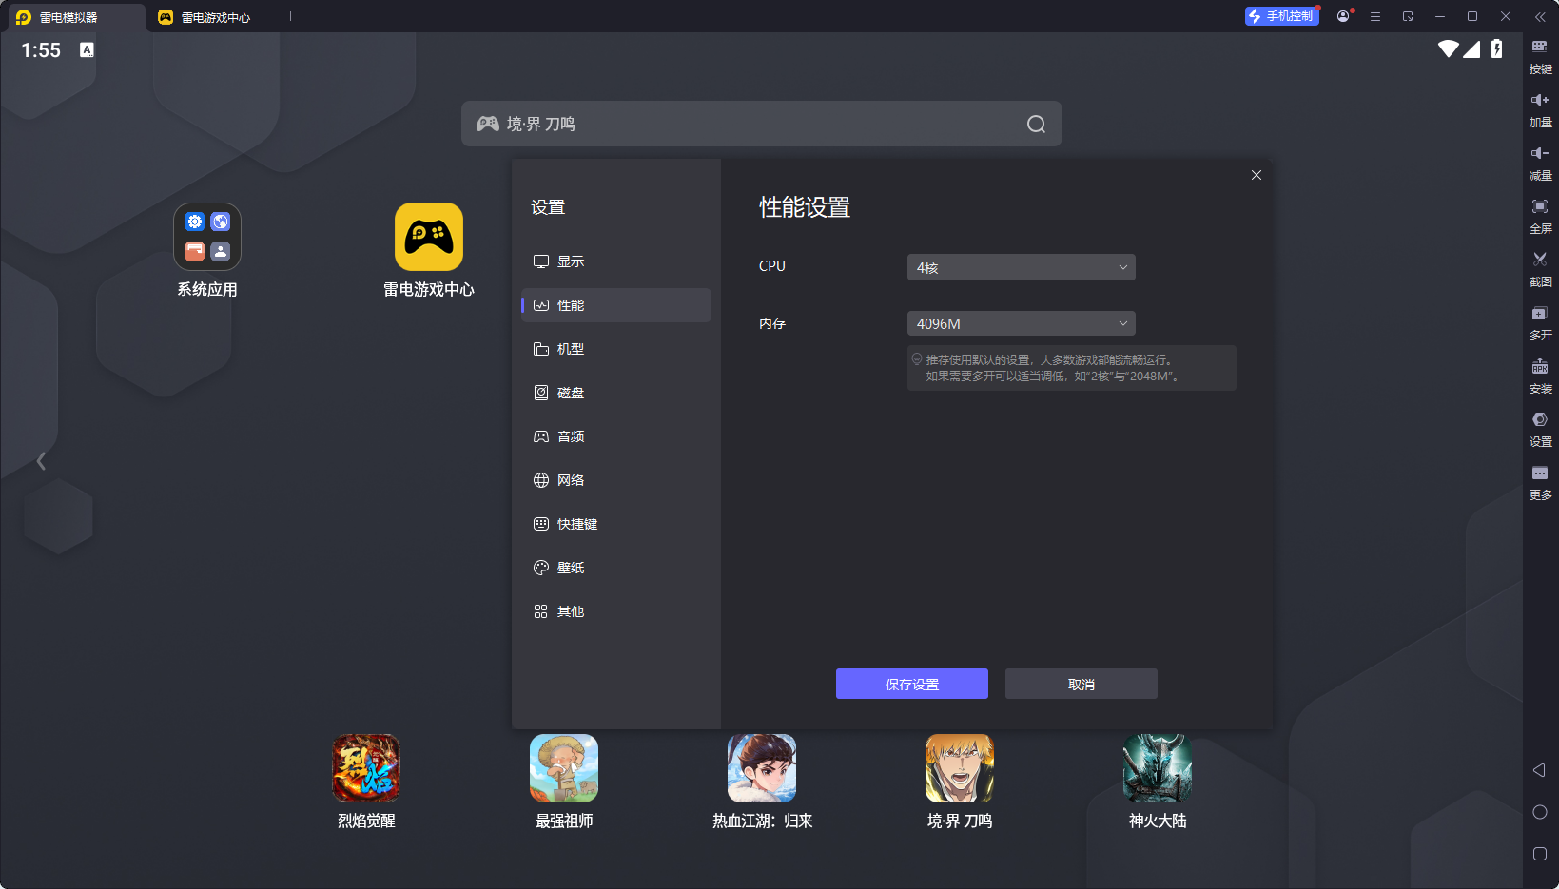Open 更多 more tools in sidebar

tap(1539, 481)
